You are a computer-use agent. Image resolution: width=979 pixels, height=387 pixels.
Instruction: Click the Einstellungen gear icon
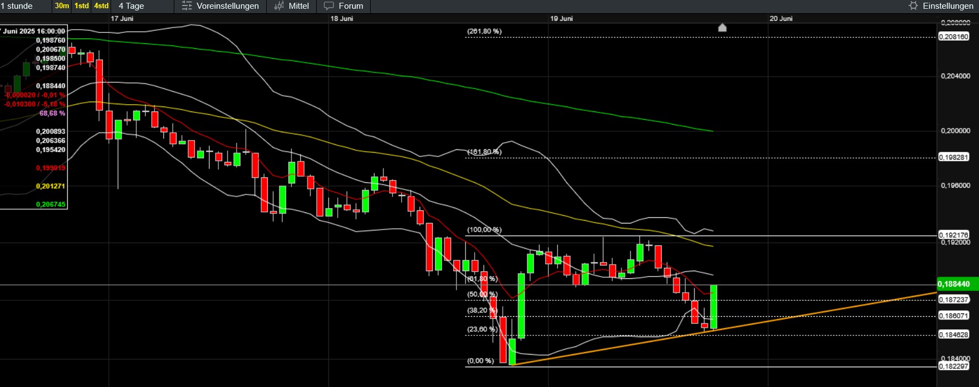[913, 6]
